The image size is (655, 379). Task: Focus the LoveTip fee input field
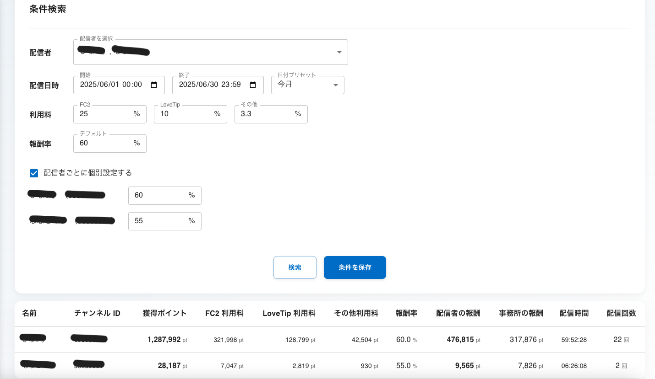click(x=185, y=114)
